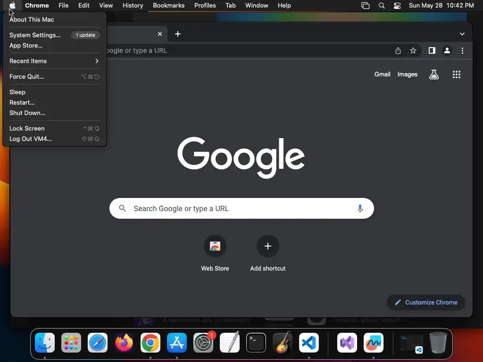
Task: Open the Images link
Action: (x=407, y=74)
